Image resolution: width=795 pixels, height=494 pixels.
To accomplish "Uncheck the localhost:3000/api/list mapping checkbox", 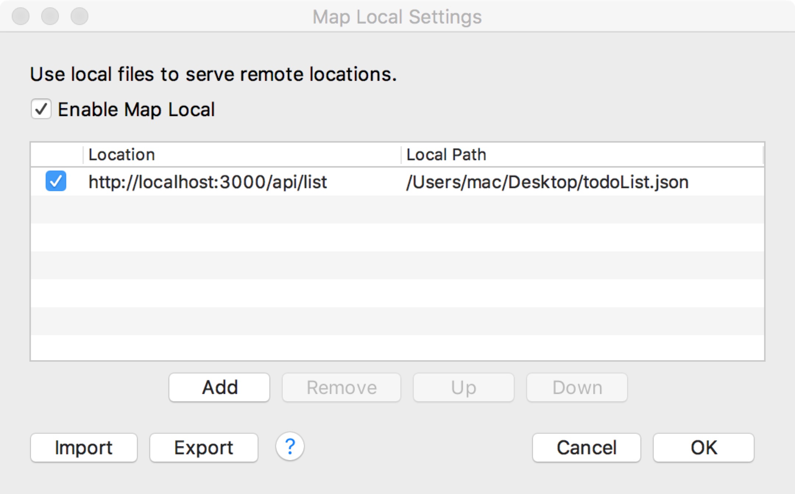I will point(56,181).
